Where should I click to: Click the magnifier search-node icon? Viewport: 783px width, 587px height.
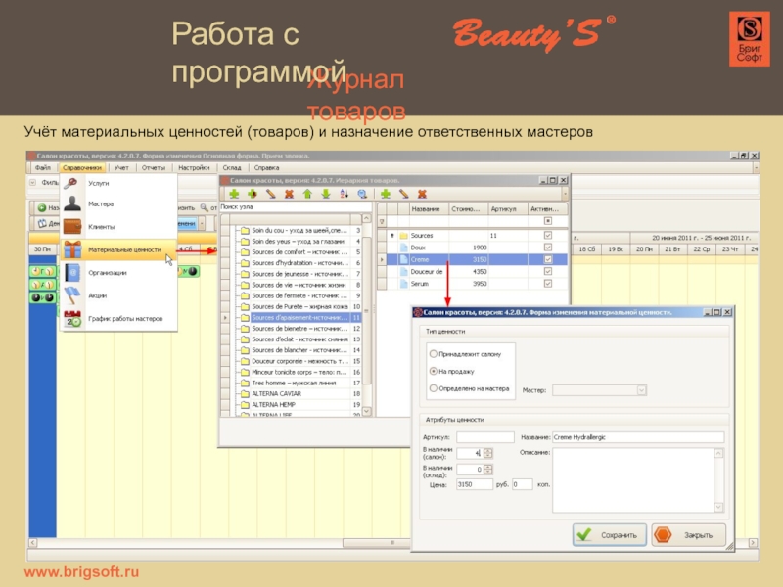[x=362, y=194]
